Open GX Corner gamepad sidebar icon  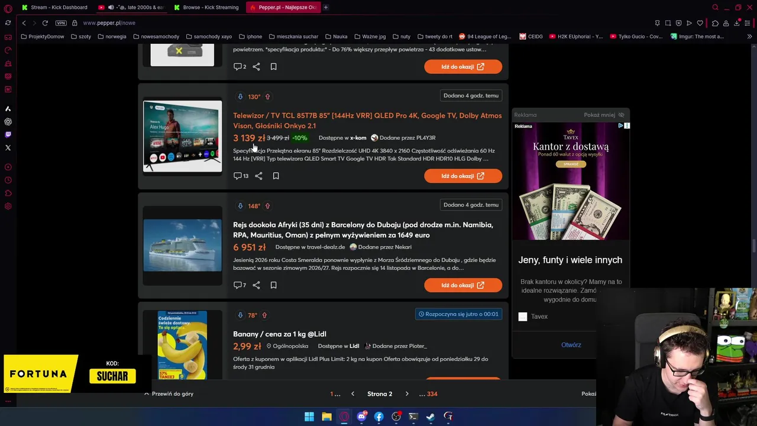[x=8, y=37]
